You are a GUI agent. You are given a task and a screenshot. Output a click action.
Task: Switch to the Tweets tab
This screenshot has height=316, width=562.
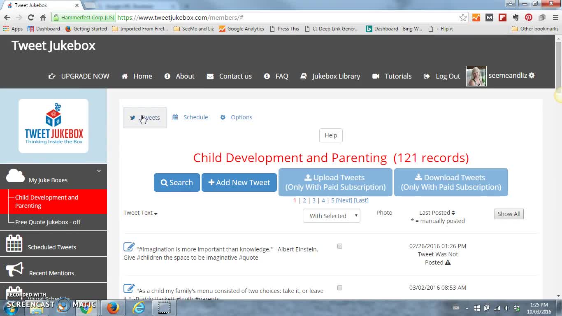pos(145,118)
